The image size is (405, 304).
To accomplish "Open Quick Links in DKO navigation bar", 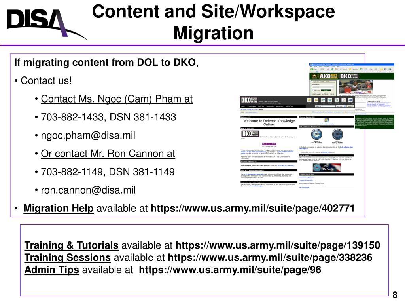I will coord(280,106).
